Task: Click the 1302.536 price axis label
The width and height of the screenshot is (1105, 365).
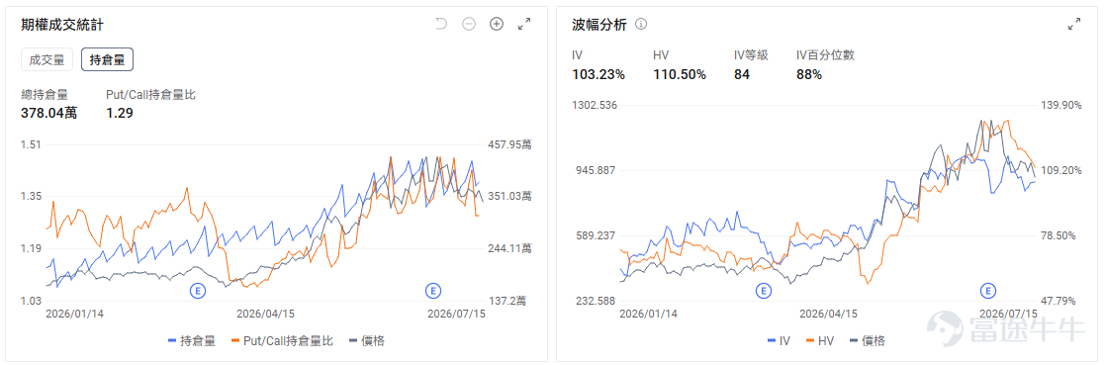Action: [595, 105]
